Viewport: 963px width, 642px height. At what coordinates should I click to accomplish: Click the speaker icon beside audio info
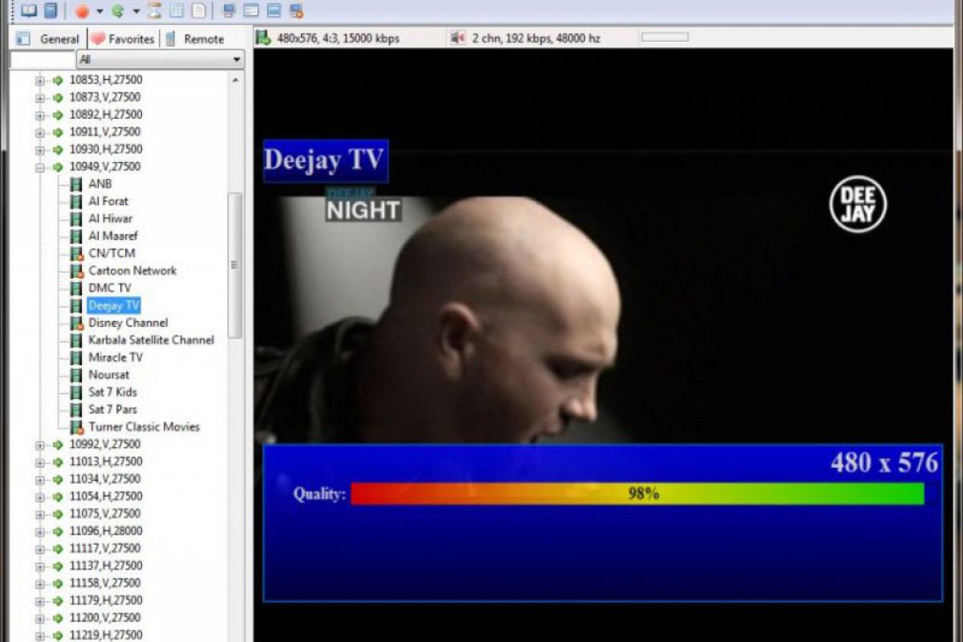click(x=457, y=38)
